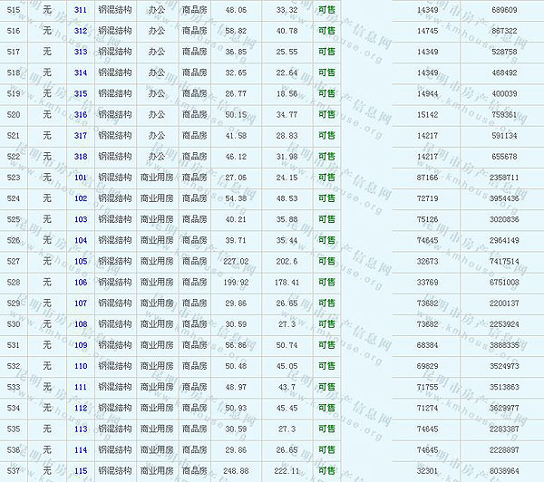Select total price cell 7417514

(504, 262)
